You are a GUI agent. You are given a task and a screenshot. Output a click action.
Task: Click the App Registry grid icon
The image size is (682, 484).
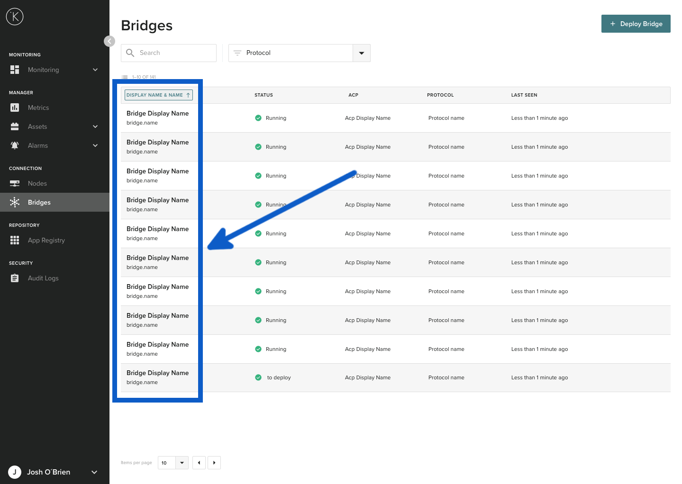[x=15, y=240]
